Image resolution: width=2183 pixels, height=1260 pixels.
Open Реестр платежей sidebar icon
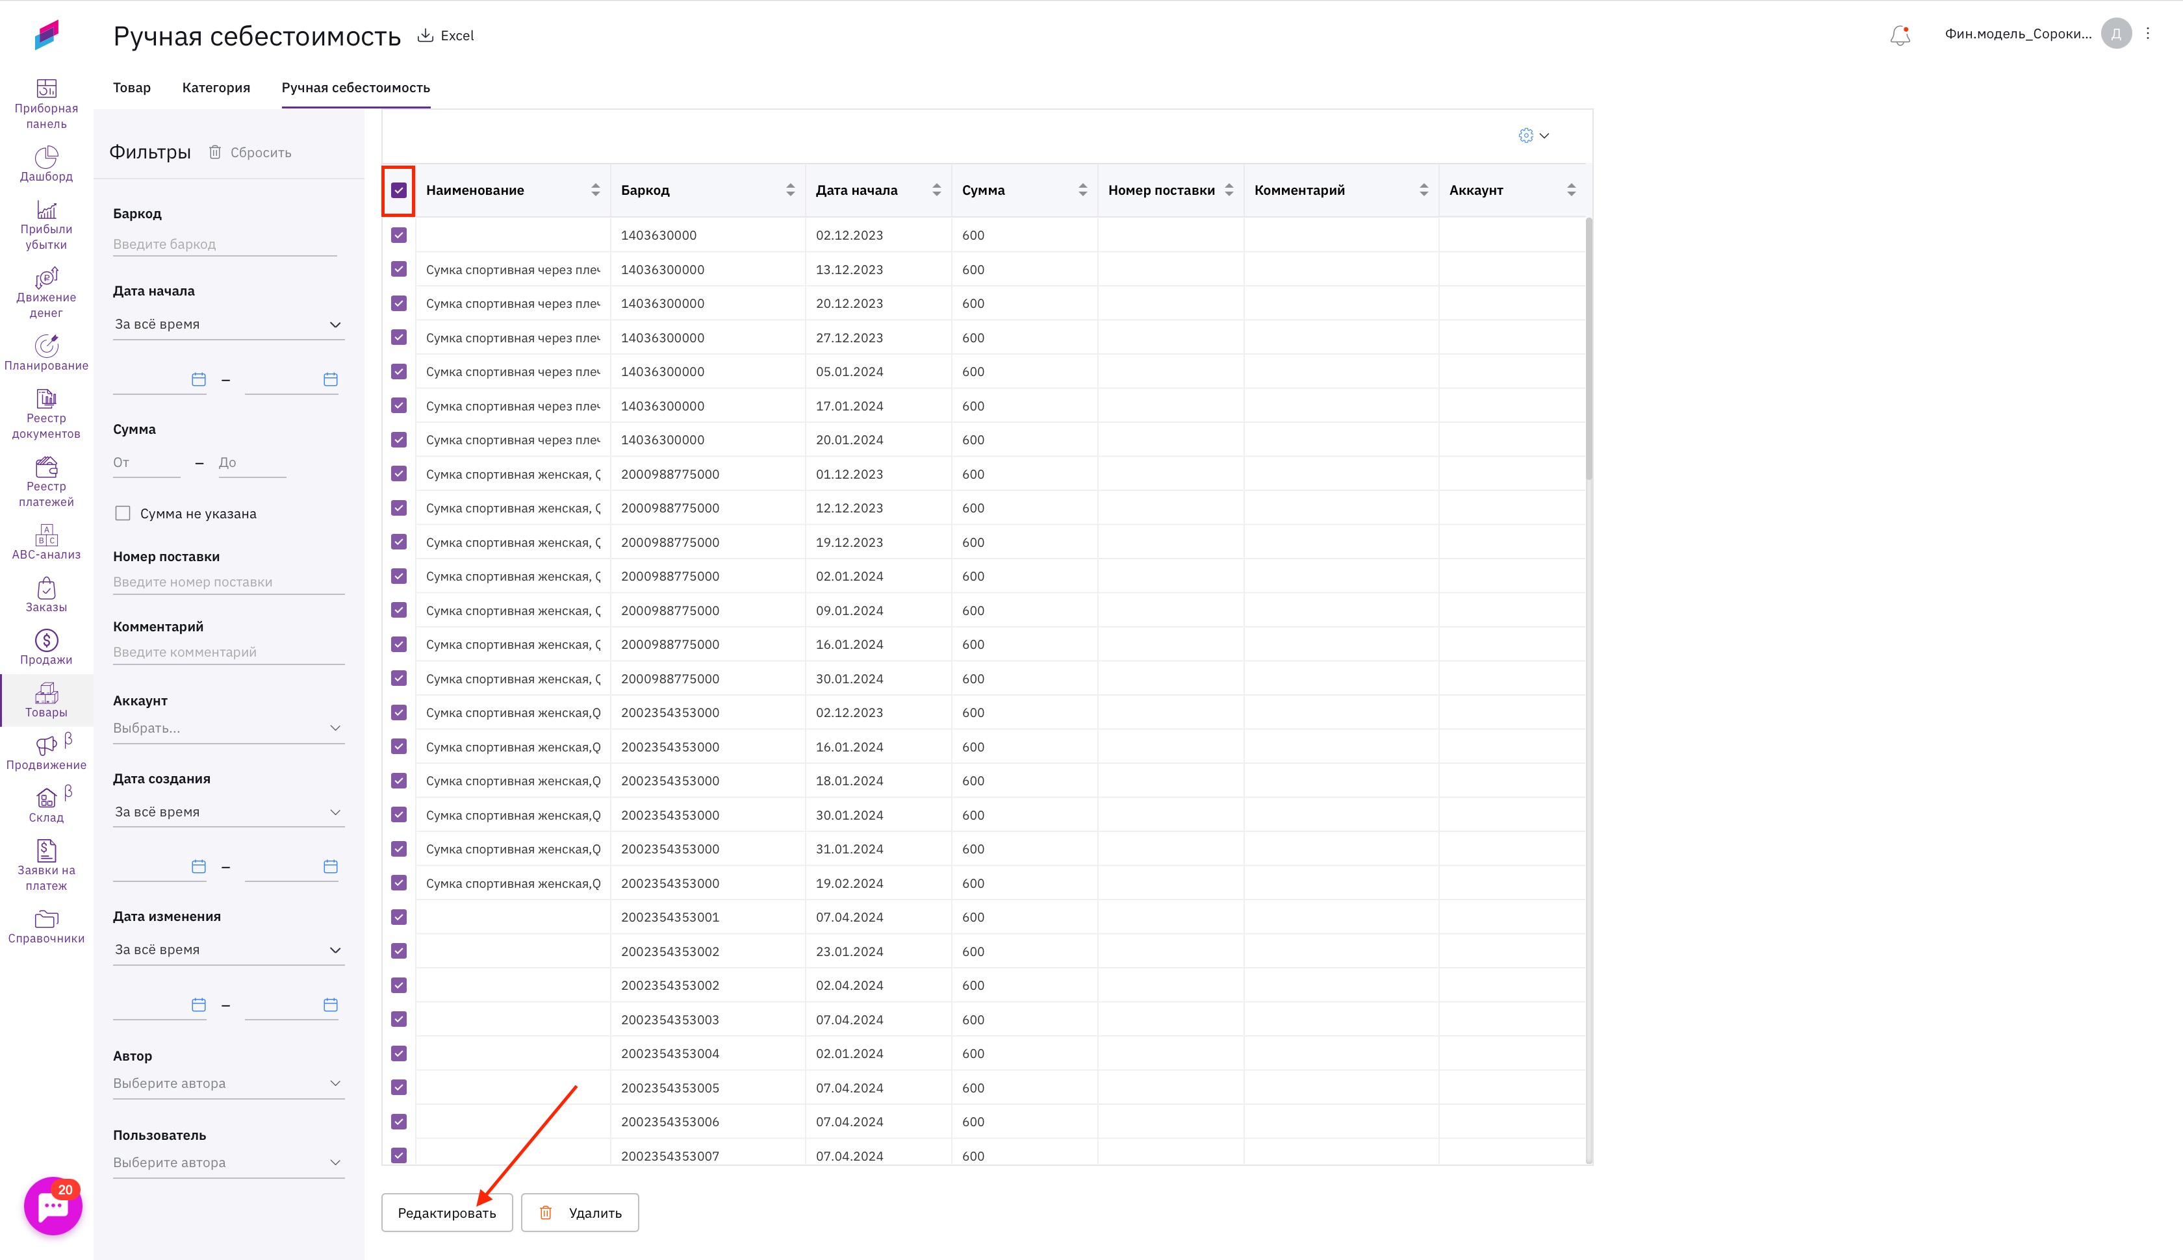(x=46, y=468)
